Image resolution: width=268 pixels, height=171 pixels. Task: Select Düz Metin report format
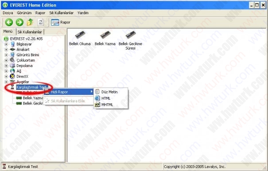tap(111, 92)
